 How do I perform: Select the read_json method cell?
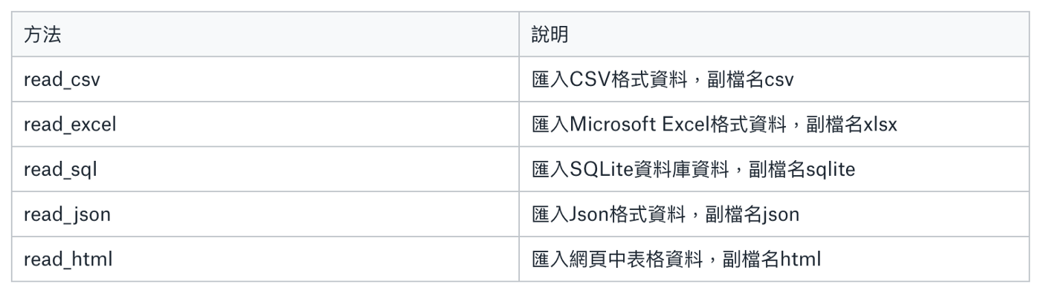(265, 214)
